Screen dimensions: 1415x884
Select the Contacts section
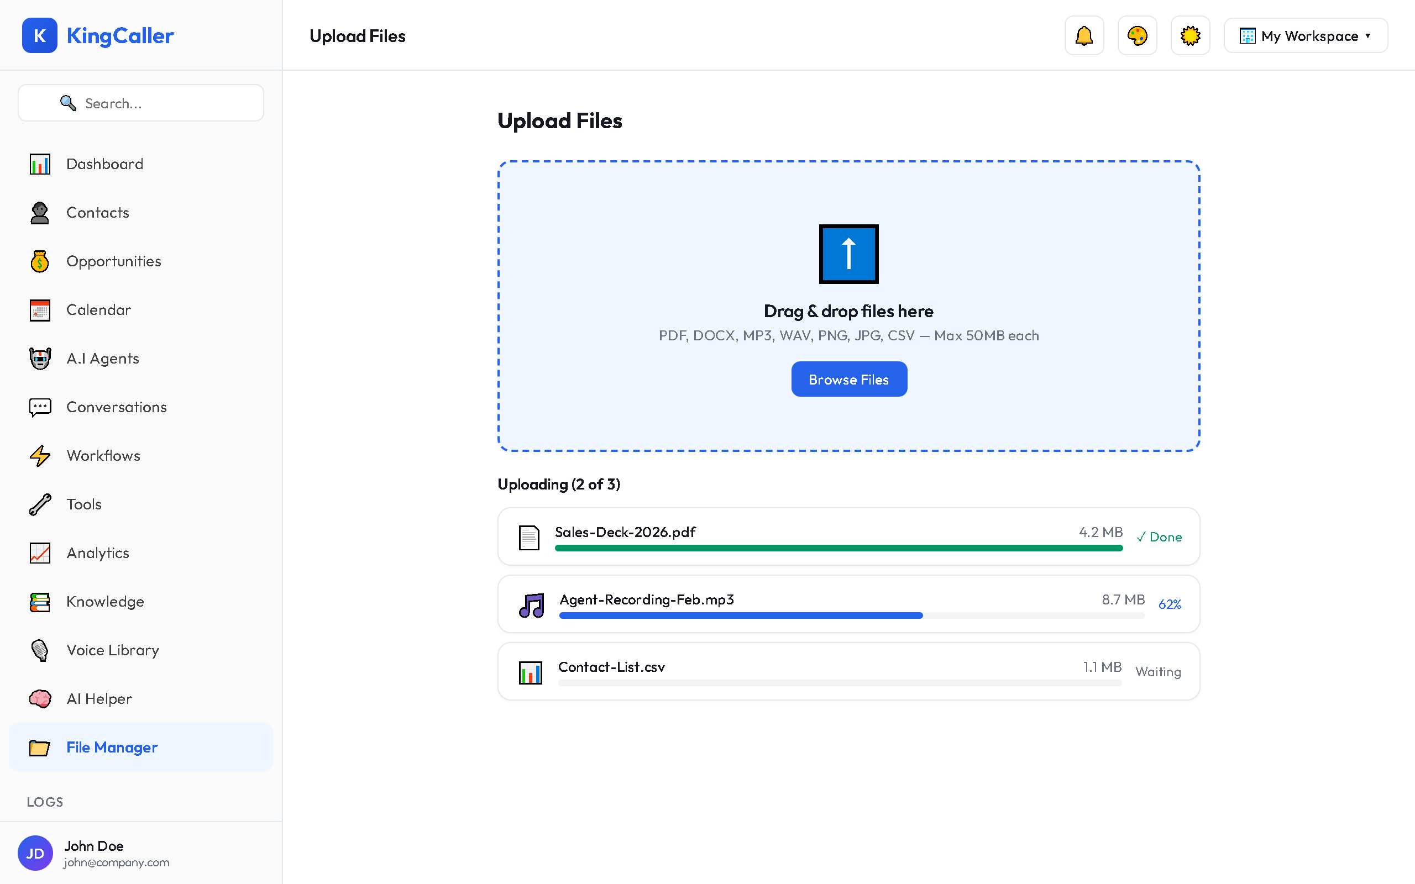point(98,212)
